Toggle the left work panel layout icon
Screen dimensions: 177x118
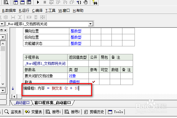16,2
